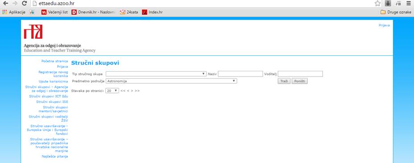The height and width of the screenshot is (163, 414).
Task: Change the Stavaka po stranici dropdown
Action: [x=112, y=90]
